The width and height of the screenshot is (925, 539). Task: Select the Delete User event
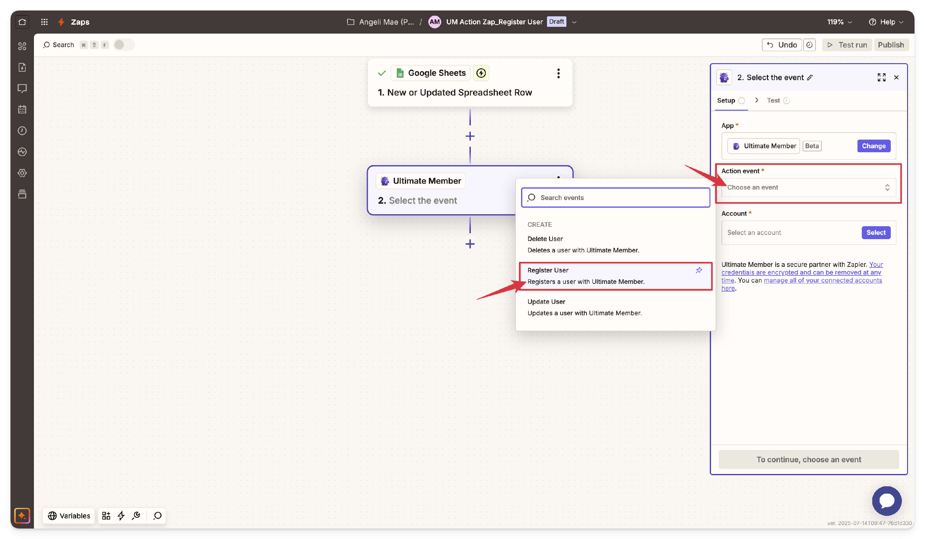tap(615, 244)
